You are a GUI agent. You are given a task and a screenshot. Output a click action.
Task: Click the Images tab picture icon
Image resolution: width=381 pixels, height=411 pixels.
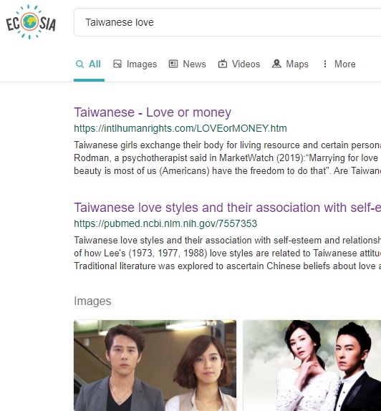tap(117, 64)
